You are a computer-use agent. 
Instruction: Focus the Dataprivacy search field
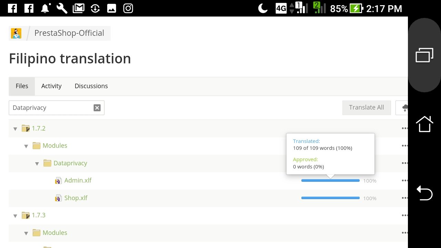[57, 108]
